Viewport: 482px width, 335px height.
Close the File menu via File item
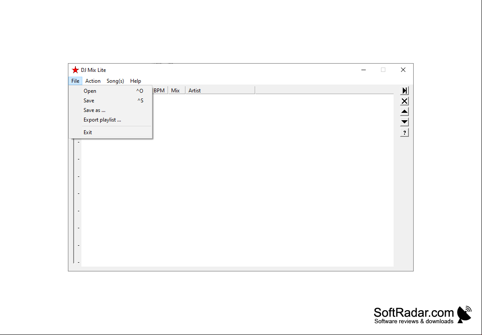click(75, 81)
